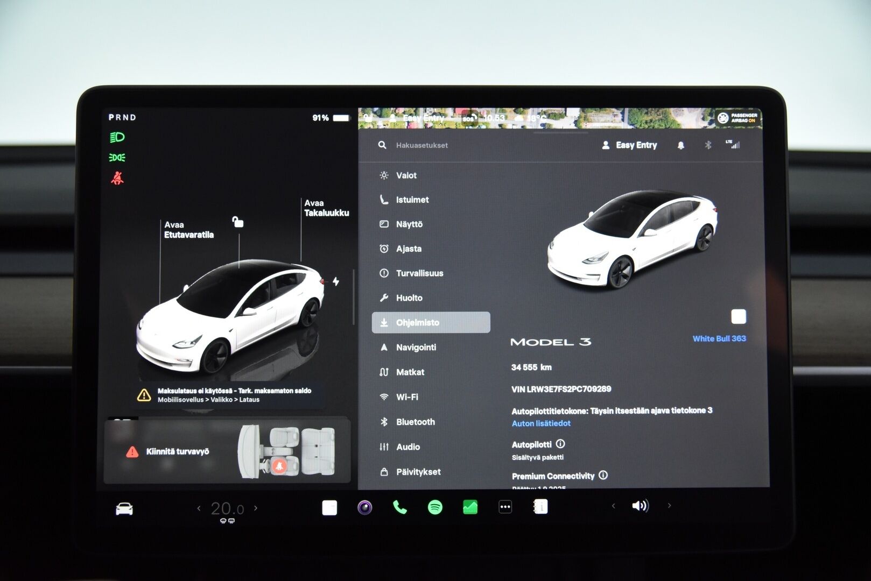Increase temperature with right arrow

tap(256, 508)
